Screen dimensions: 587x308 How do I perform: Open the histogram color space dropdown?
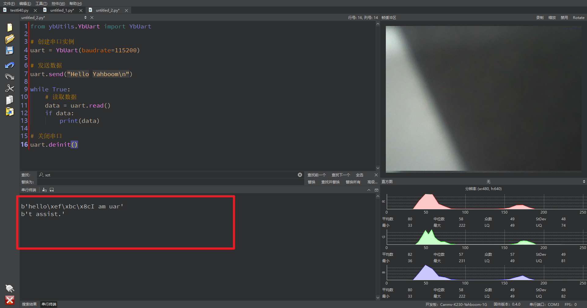[x=584, y=182]
